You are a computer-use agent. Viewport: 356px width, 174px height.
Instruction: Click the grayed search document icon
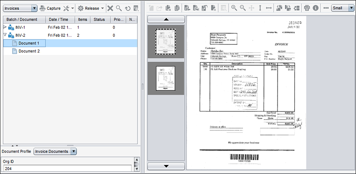tap(224, 8)
